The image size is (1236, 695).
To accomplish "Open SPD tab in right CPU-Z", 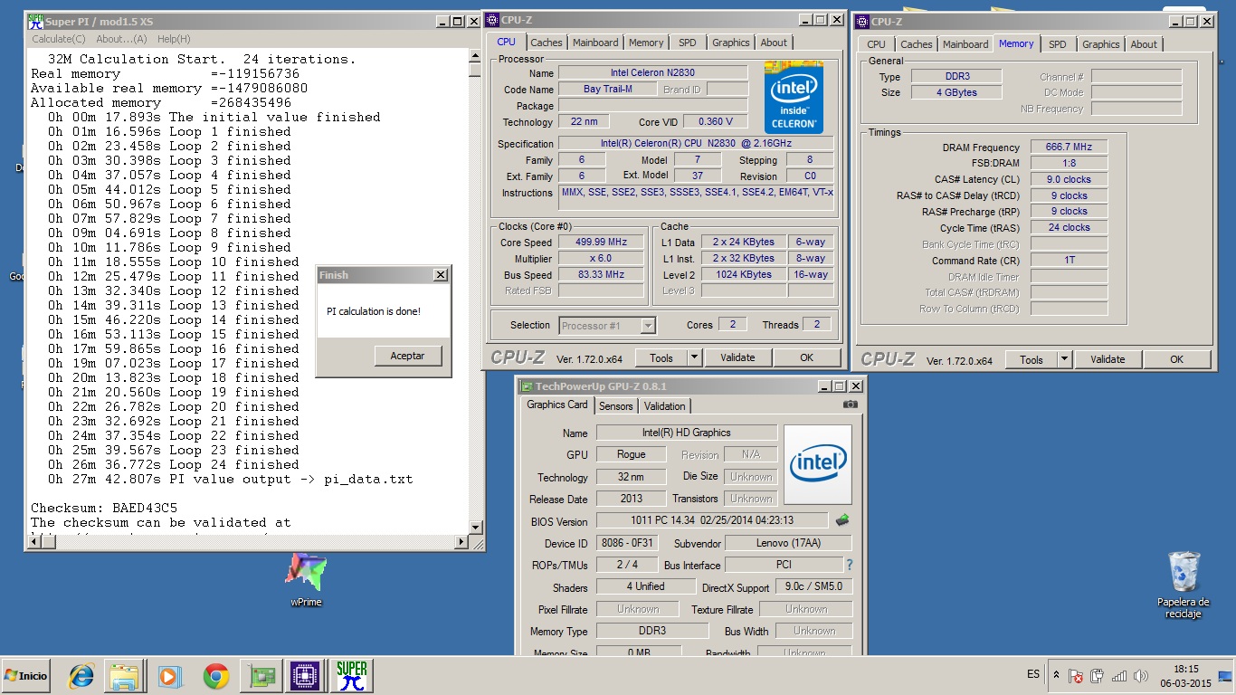I will [x=1058, y=44].
